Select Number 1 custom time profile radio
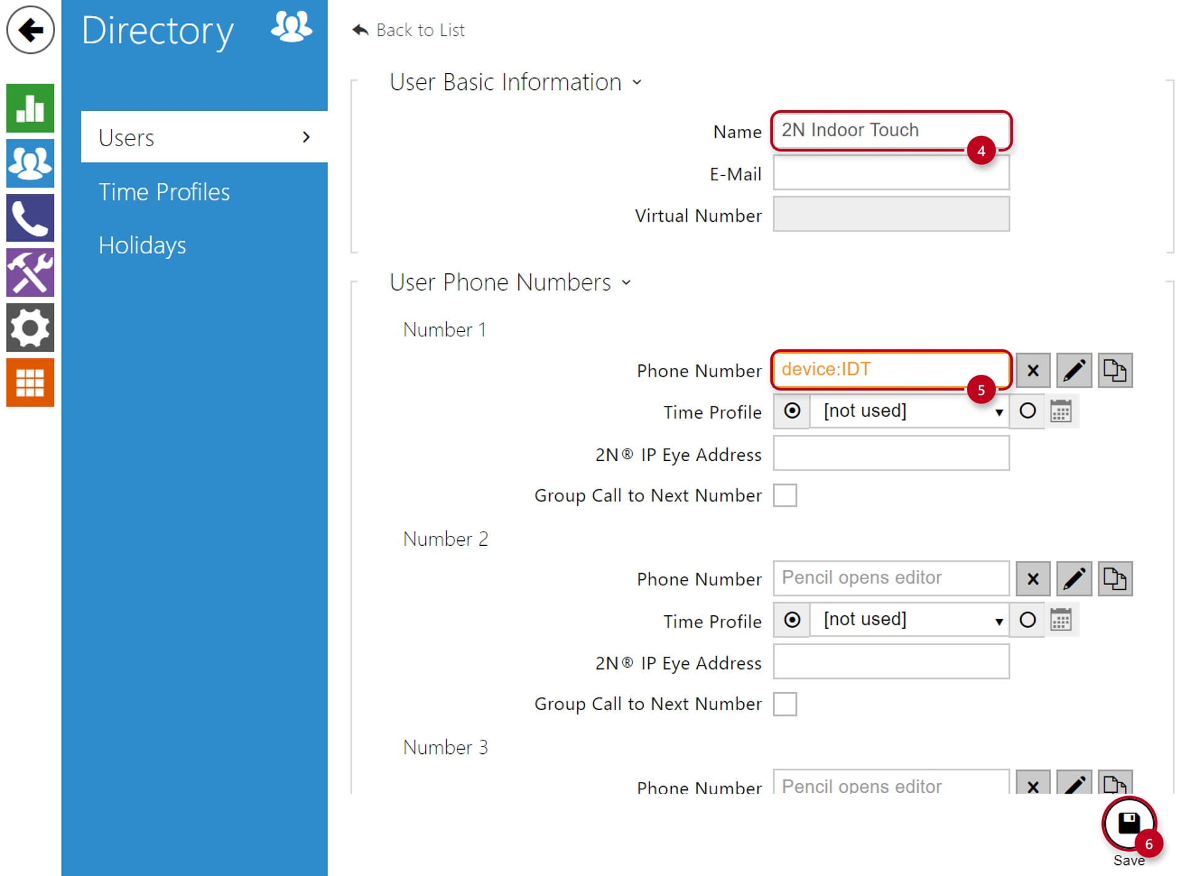This screenshot has width=1190, height=876. (1027, 411)
